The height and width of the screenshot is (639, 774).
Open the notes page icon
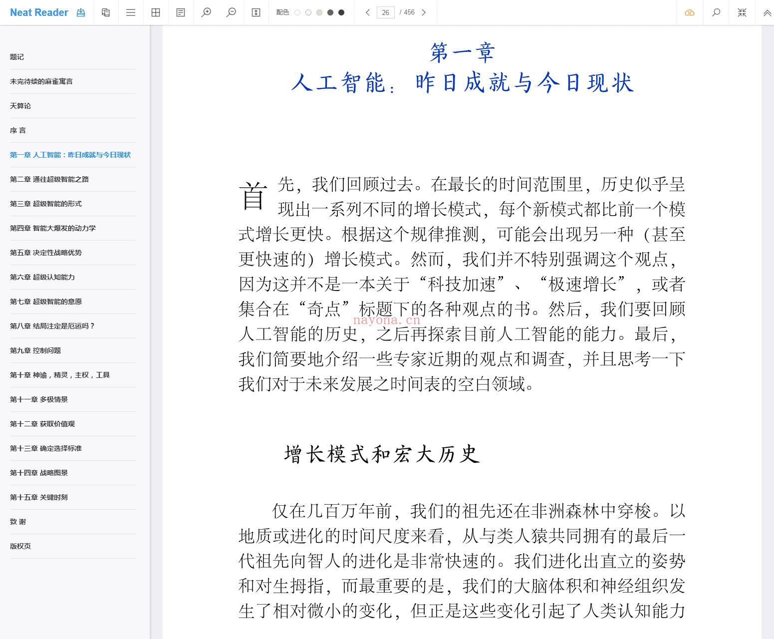pos(181,12)
